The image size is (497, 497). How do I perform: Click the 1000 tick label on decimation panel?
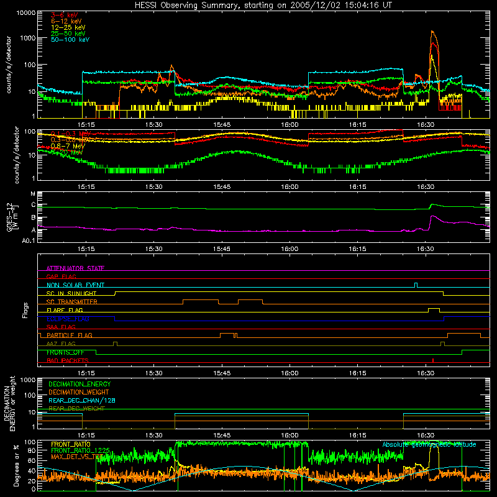coord(28,380)
